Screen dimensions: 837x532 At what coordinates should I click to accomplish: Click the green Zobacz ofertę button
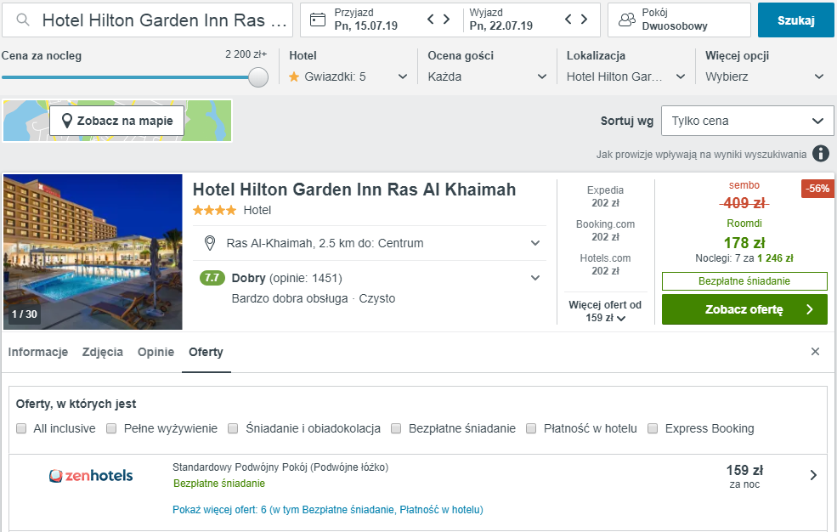click(744, 309)
